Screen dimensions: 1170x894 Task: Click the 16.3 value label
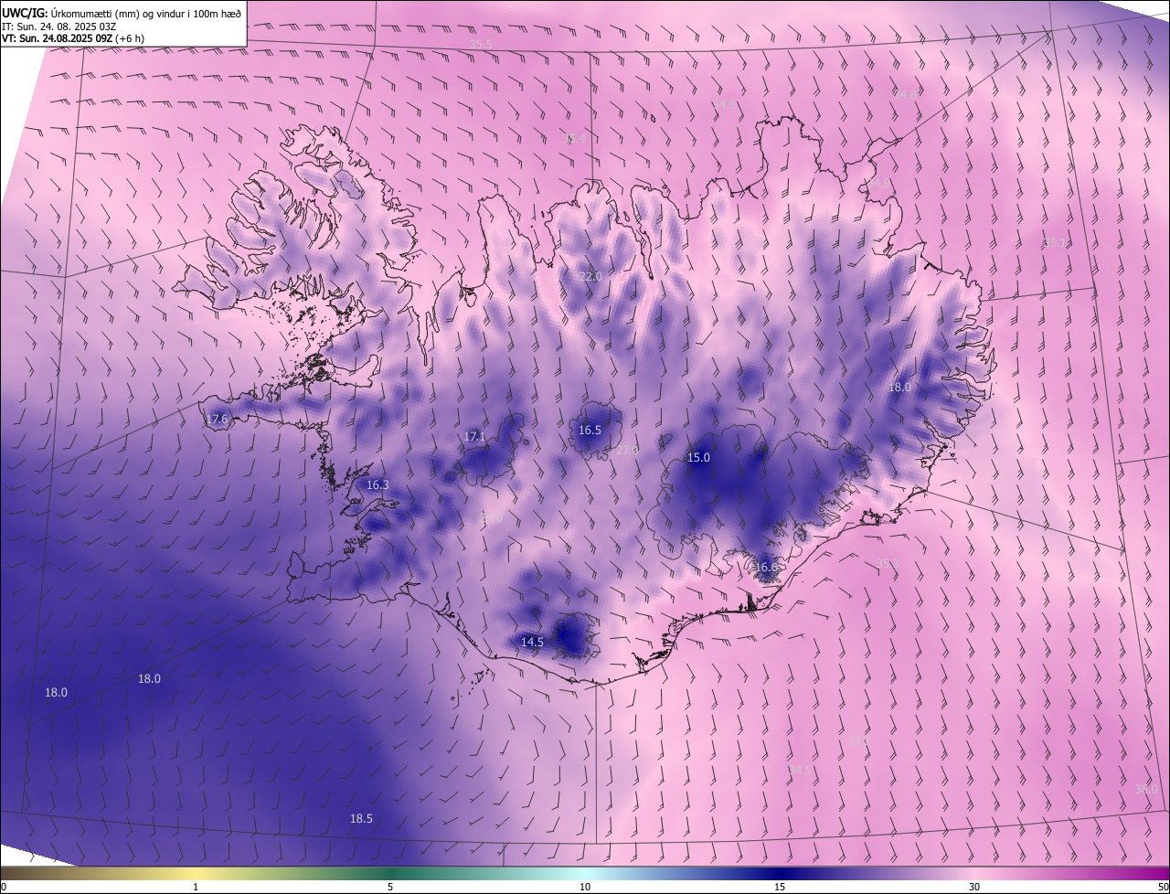click(378, 484)
